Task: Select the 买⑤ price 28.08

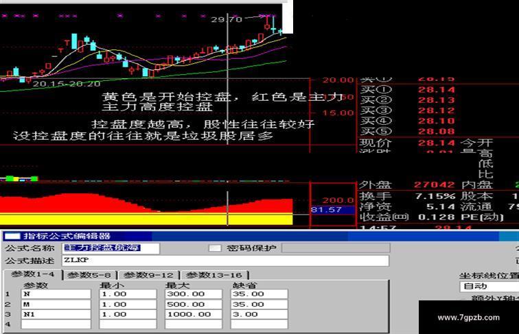Action: point(436,132)
